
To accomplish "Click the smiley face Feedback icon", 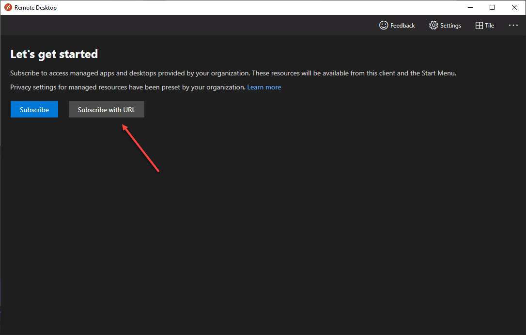I will [384, 25].
